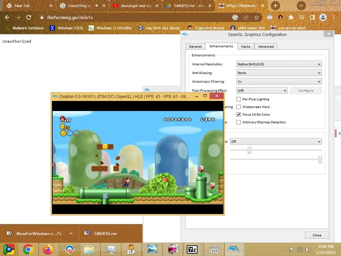341x256 pixels.
Task: Click the face avatar extension icon
Action: (x=280, y=17)
